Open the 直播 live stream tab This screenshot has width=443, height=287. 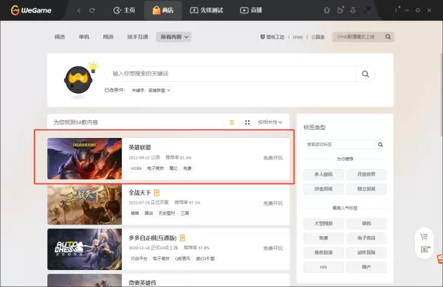[x=251, y=10]
